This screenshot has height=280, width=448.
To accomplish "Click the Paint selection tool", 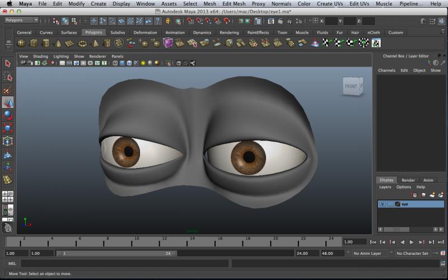I will (8, 90).
